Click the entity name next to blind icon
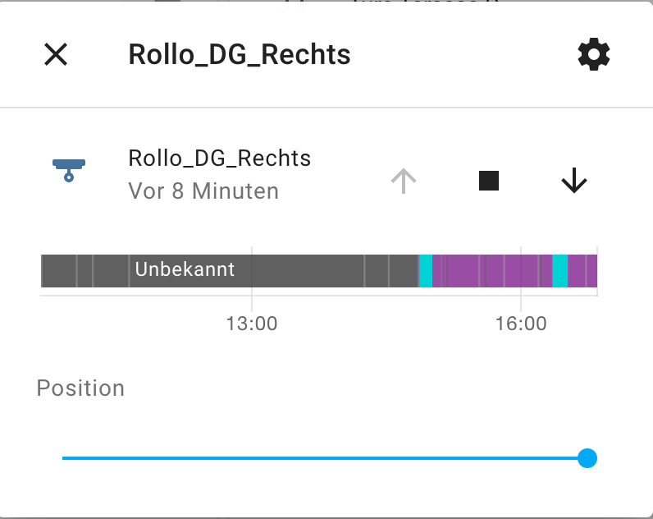Viewport: 653px width, 519px height. click(220, 158)
